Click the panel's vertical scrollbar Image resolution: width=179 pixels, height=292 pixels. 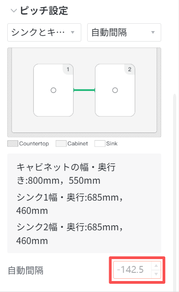tap(174, 192)
